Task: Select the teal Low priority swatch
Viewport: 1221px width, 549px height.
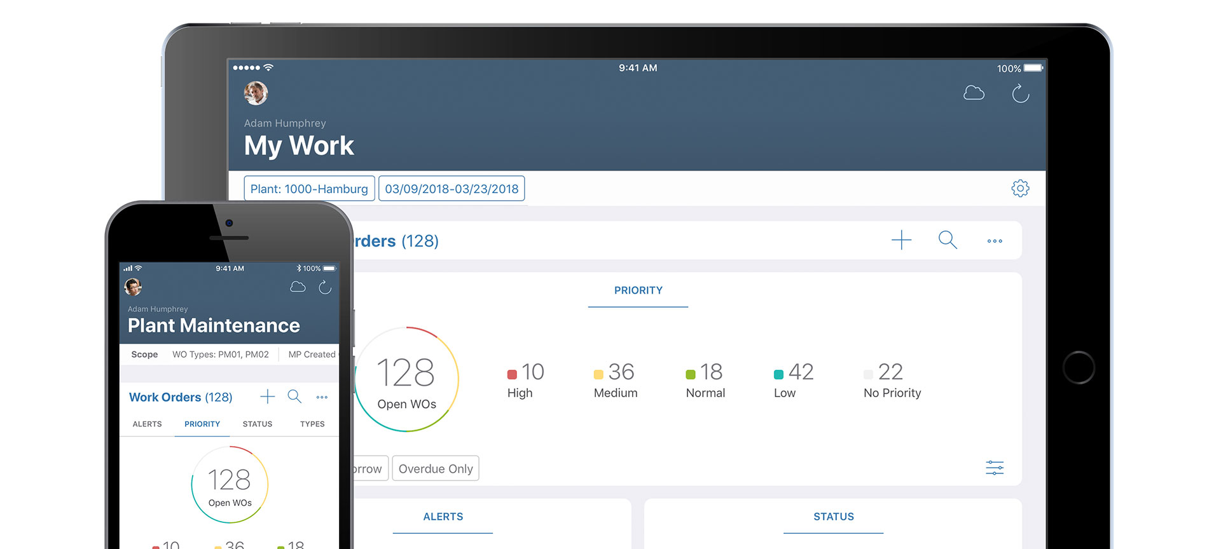Action: (778, 374)
